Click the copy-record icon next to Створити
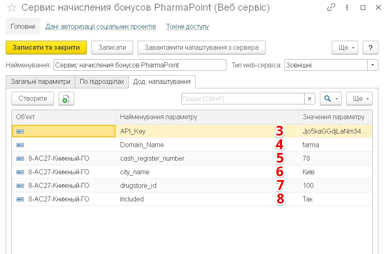This screenshot has height=254, width=387. click(x=66, y=99)
